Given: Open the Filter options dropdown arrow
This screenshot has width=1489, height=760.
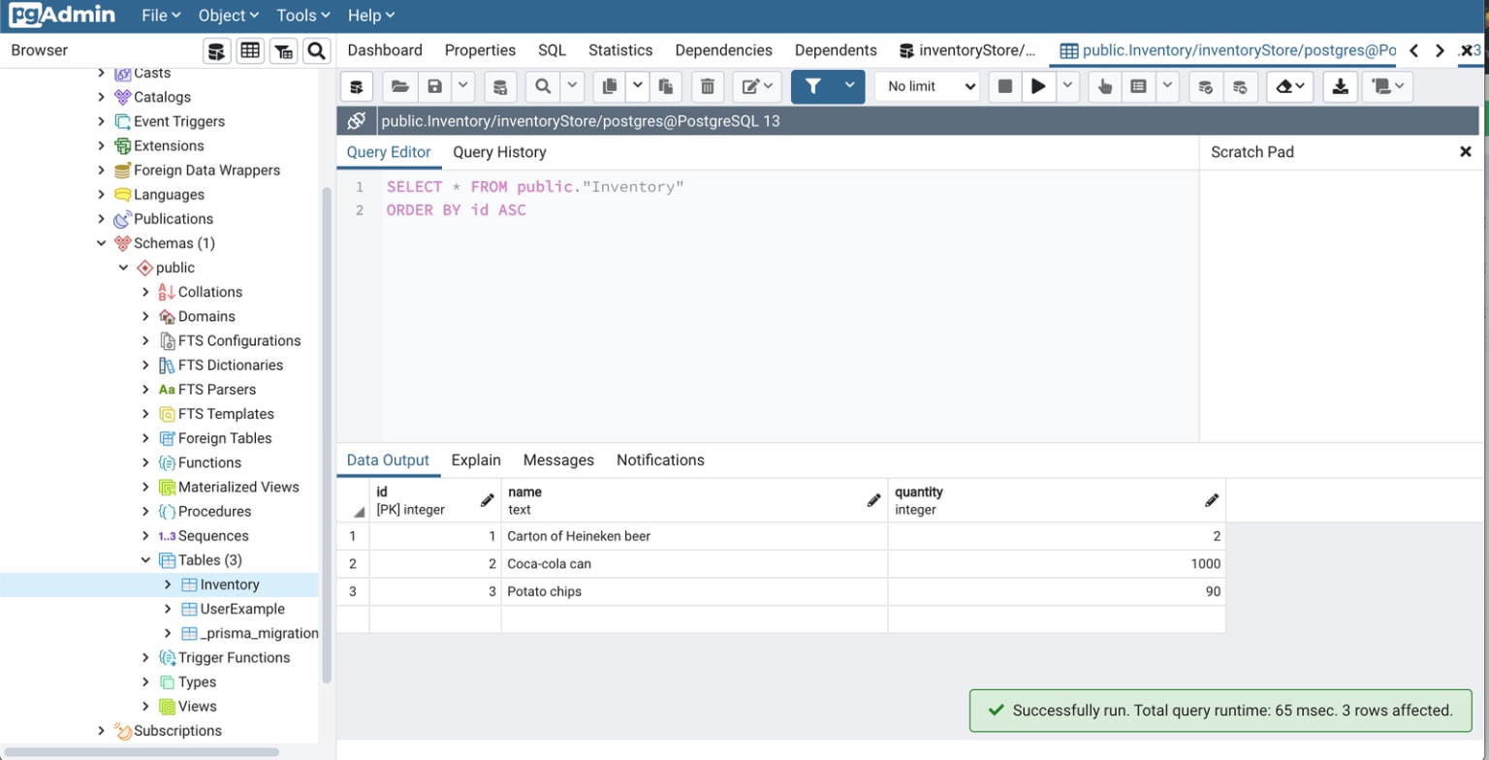Looking at the screenshot, I should 849,86.
